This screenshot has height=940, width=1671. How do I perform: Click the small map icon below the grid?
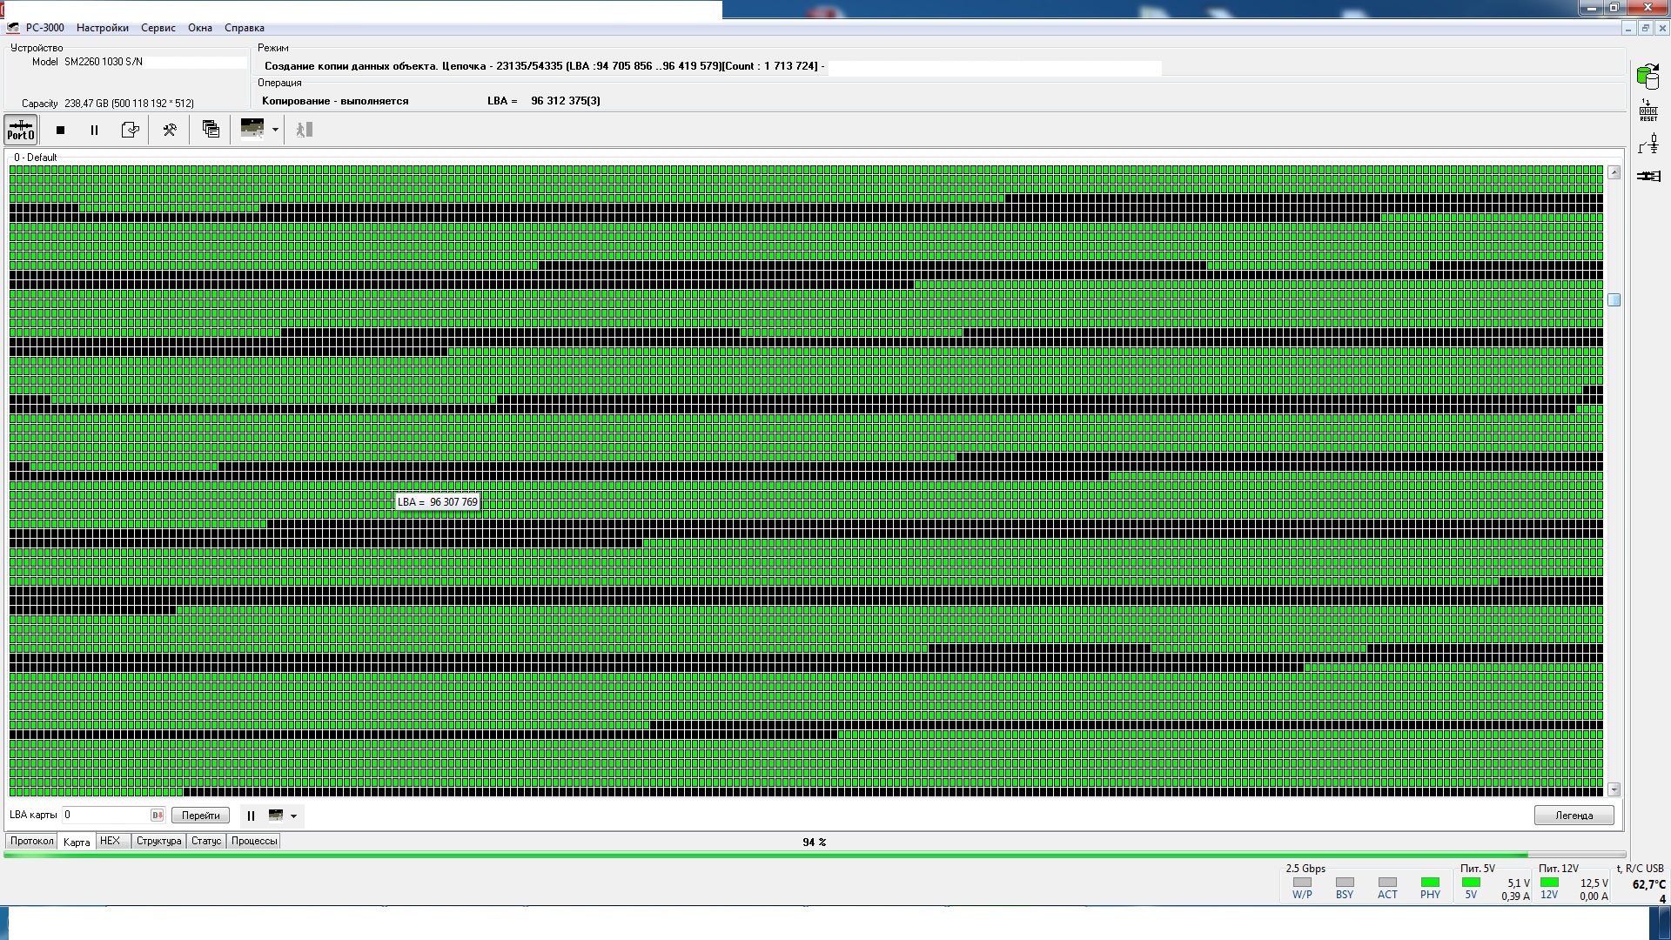coord(276,816)
